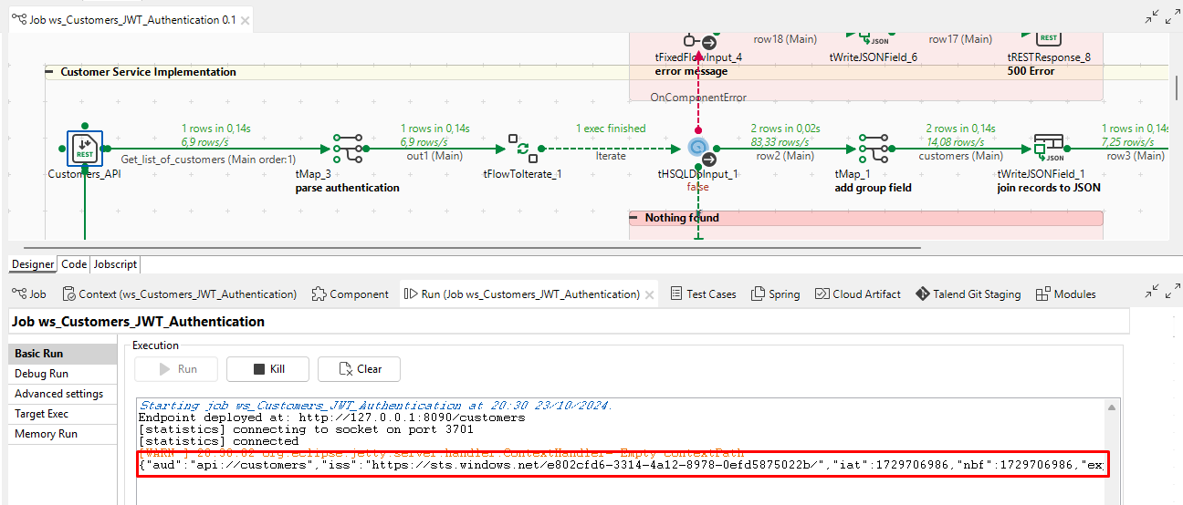
Task: Collapse the Nothing found subjob
Action: pyautogui.click(x=634, y=218)
